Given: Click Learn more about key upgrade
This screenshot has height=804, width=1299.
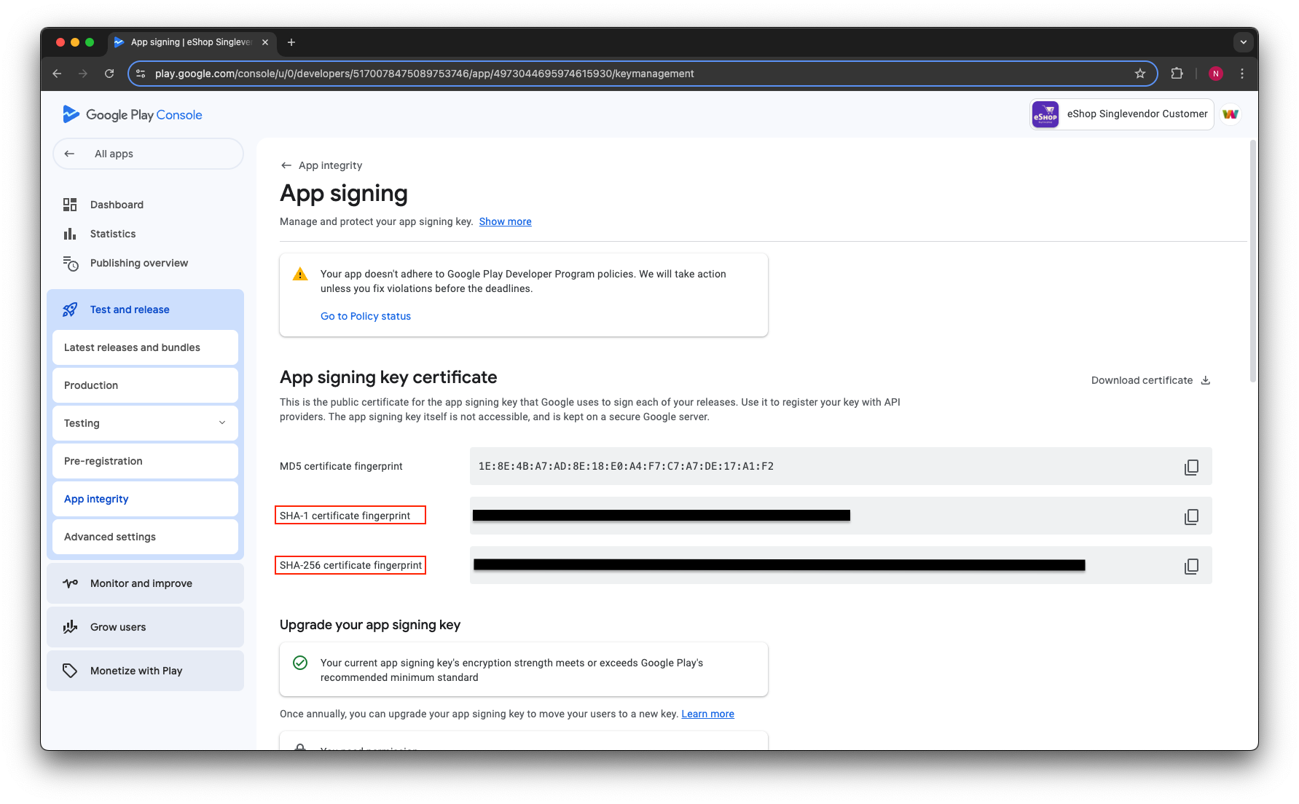Looking at the screenshot, I should tap(707, 714).
